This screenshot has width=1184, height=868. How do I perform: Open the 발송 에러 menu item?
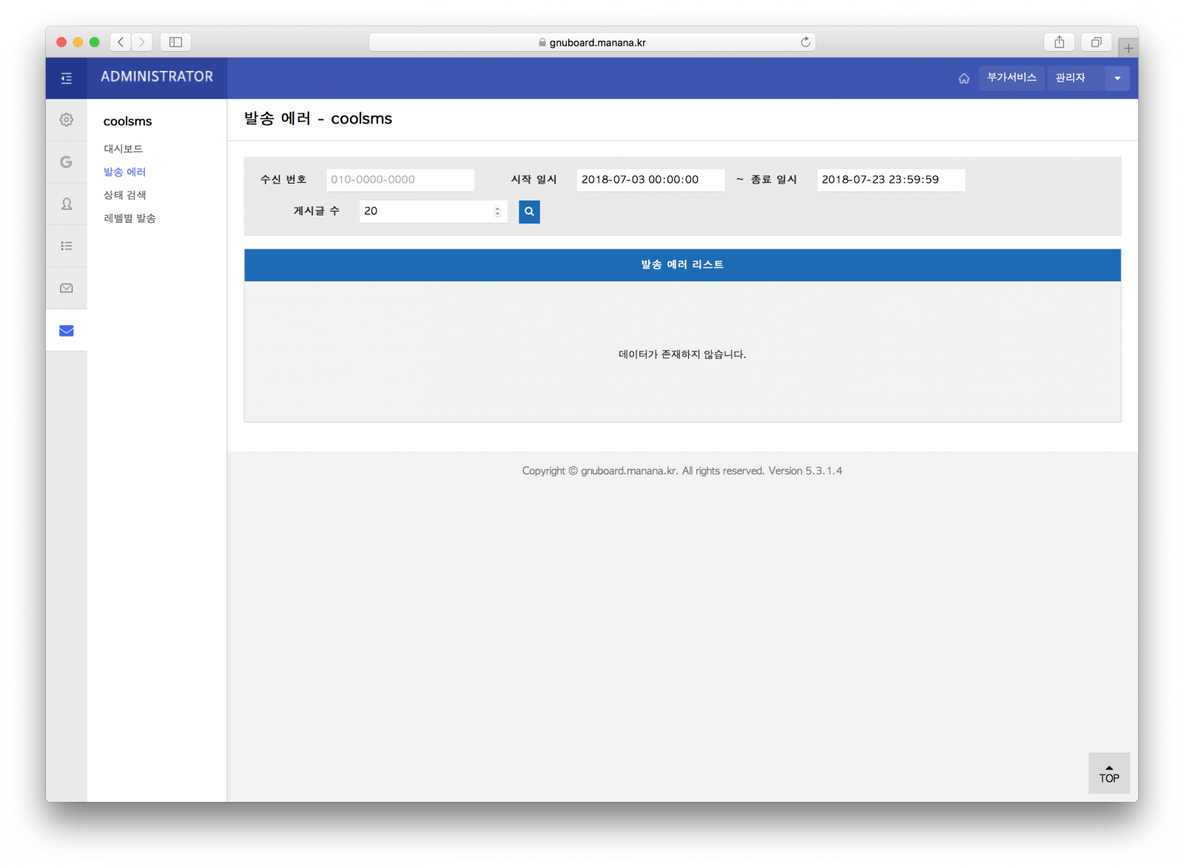point(124,172)
